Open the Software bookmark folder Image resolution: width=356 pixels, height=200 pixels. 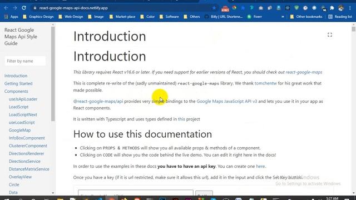[169, 17]
